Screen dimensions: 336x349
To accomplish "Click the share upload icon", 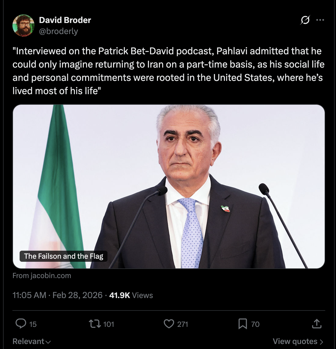I will pos(317,324).
